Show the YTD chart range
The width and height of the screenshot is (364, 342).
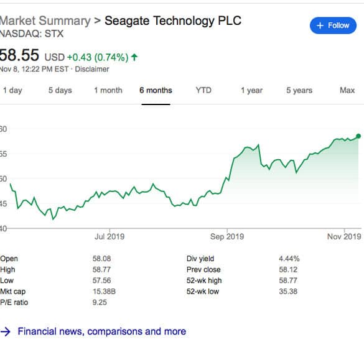tap(203, 90)
